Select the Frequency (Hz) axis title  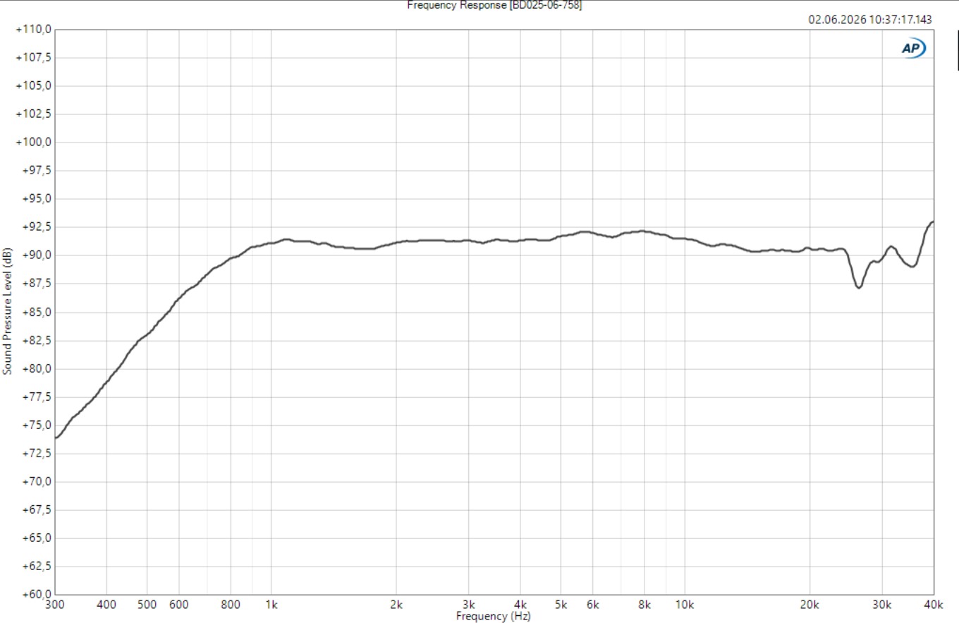point(493,616)
